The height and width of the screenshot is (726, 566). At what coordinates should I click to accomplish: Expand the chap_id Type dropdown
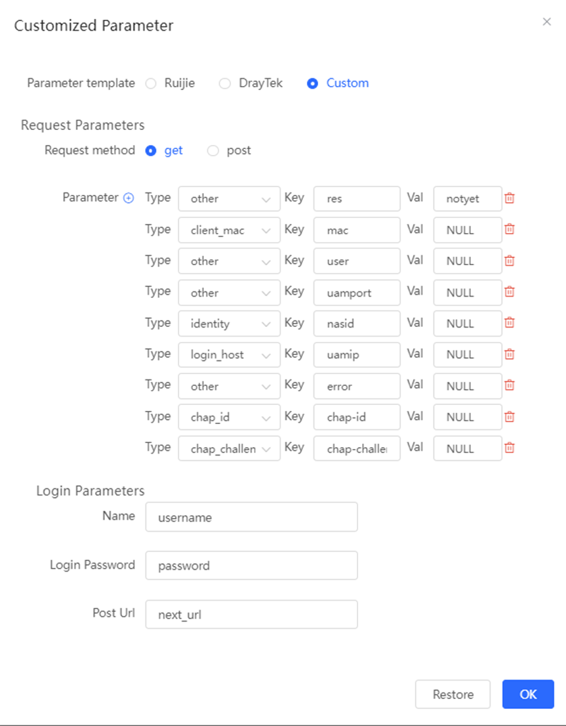click(x=229, y=417)
